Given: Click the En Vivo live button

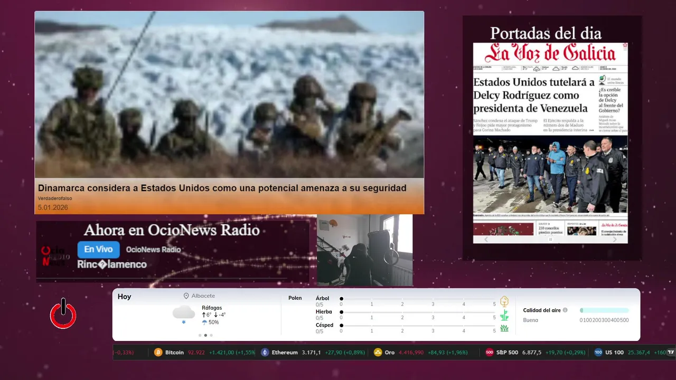Looking at the screenshot, I should pos(99,250).
